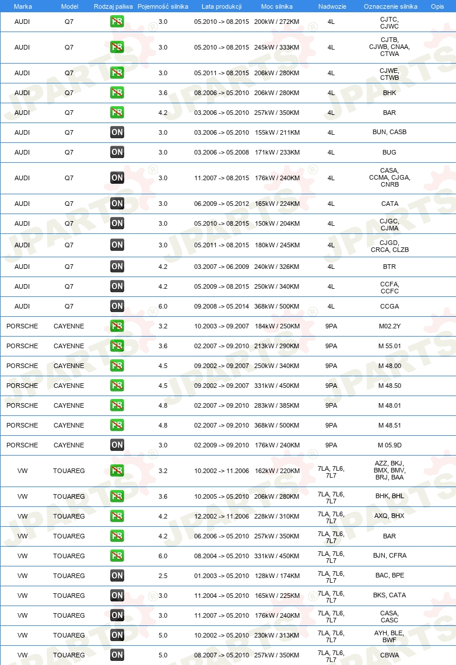Click engine code BAR in Touareg row

tap(390, 536)
